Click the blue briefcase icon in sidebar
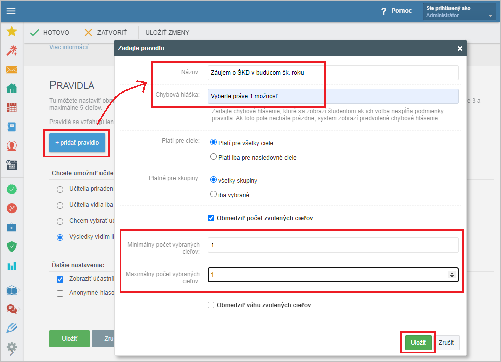 12,227
